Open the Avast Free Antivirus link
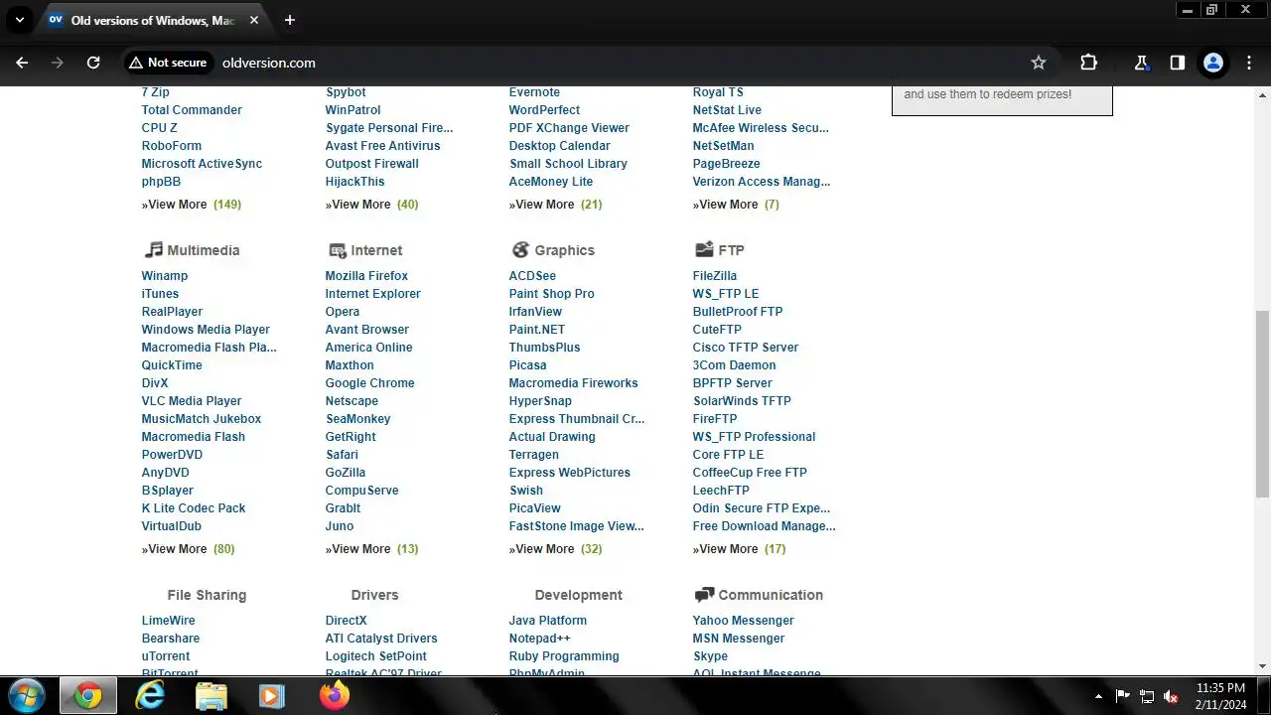Screen dimensions: 1271x715 [x=382, y=146]
